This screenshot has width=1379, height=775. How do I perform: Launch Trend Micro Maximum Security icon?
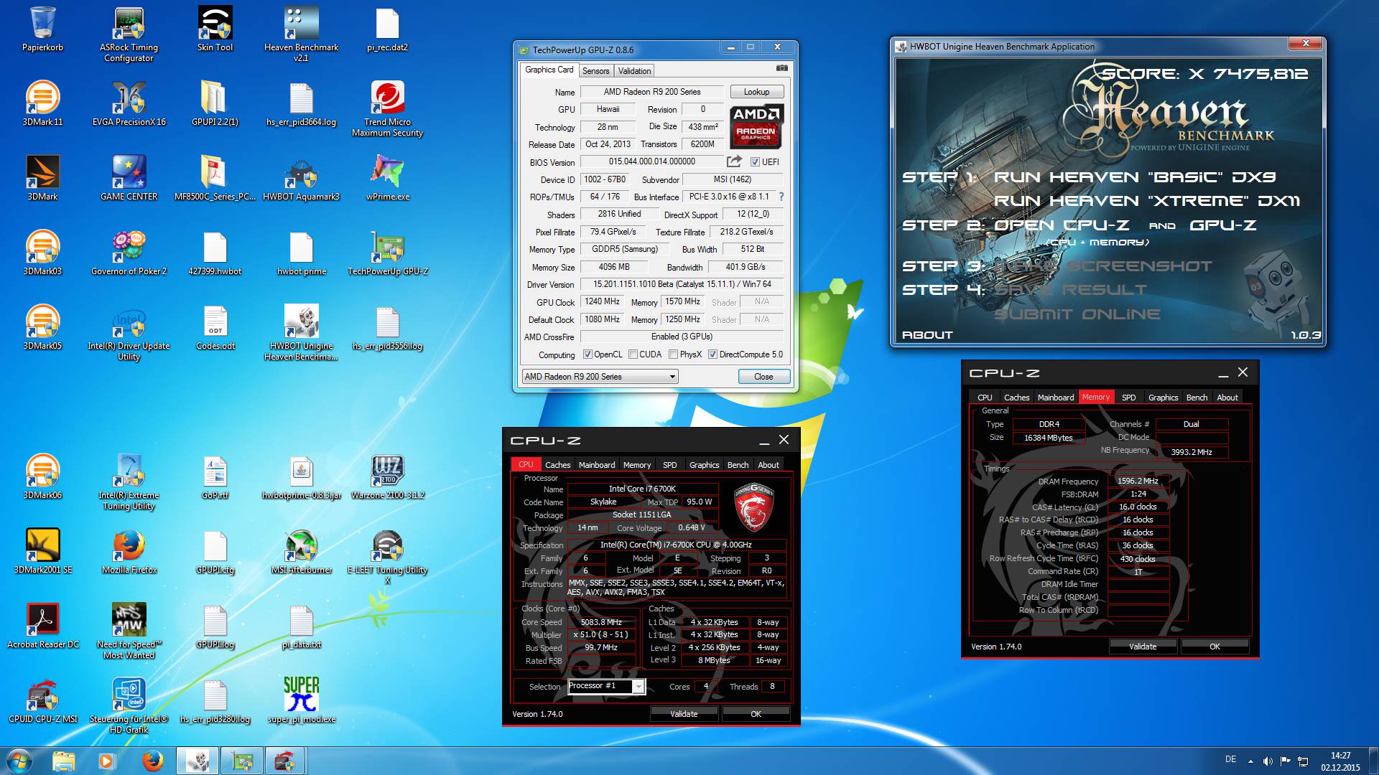[x=387, y=109]
